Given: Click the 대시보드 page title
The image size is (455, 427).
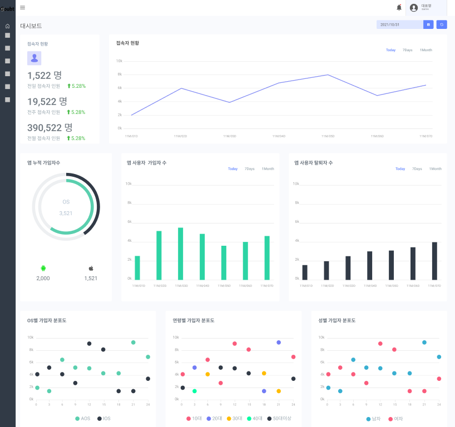Looking at the screenshot, I should point(31,26).
